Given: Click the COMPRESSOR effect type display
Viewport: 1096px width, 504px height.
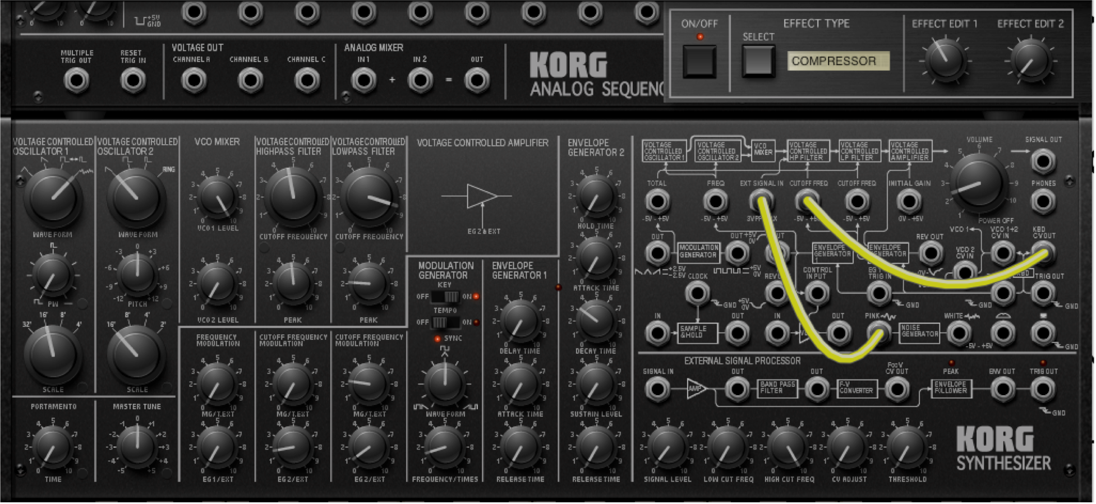Looking at the screenshot, I should (x=838, y=61).
